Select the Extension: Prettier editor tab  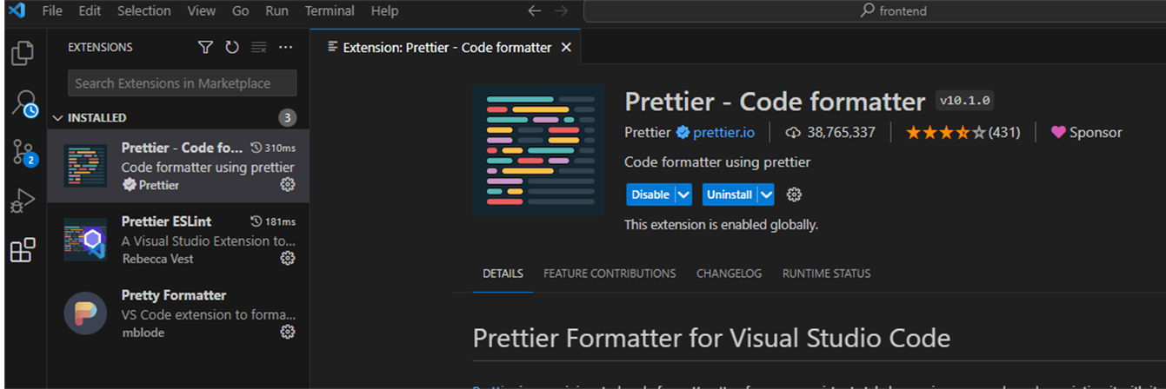447,48
